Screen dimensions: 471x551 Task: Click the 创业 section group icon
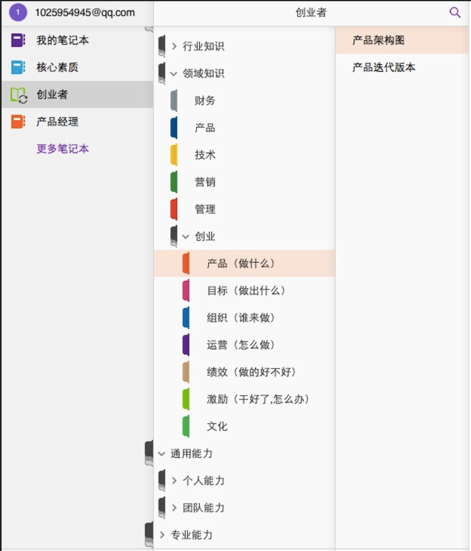pos(174,236)
